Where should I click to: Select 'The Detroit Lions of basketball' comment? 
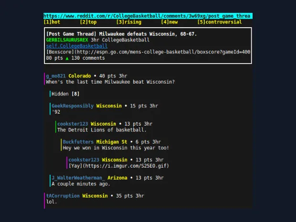coord(102,130)
